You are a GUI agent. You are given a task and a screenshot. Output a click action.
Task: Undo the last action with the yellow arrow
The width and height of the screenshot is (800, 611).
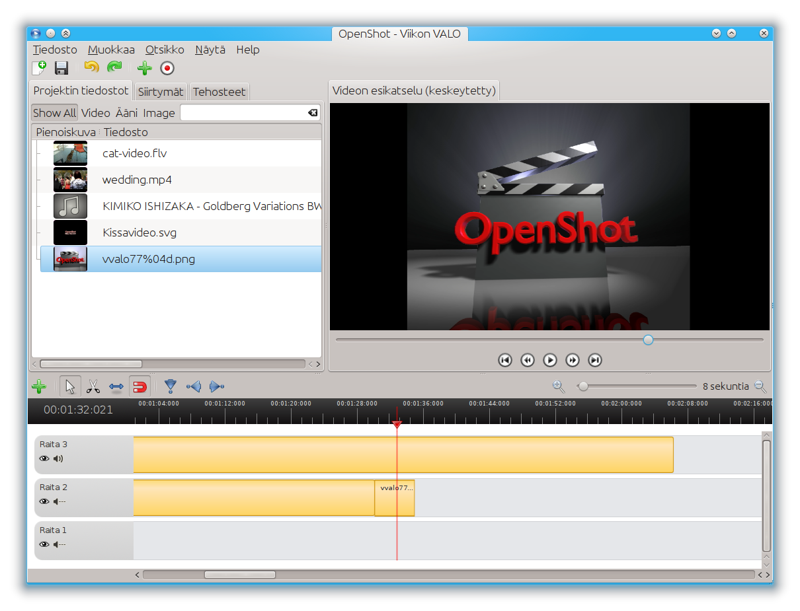point(92,67)
